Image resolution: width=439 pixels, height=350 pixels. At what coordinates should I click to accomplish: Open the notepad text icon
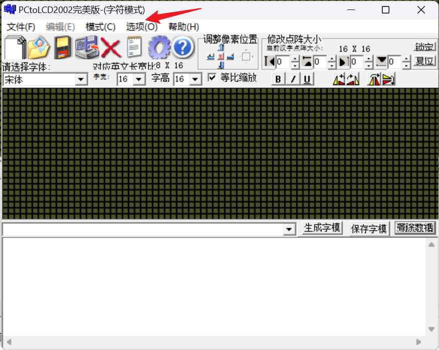[134, 47]
